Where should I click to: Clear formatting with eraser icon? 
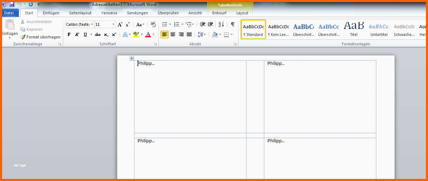(153, 24)
